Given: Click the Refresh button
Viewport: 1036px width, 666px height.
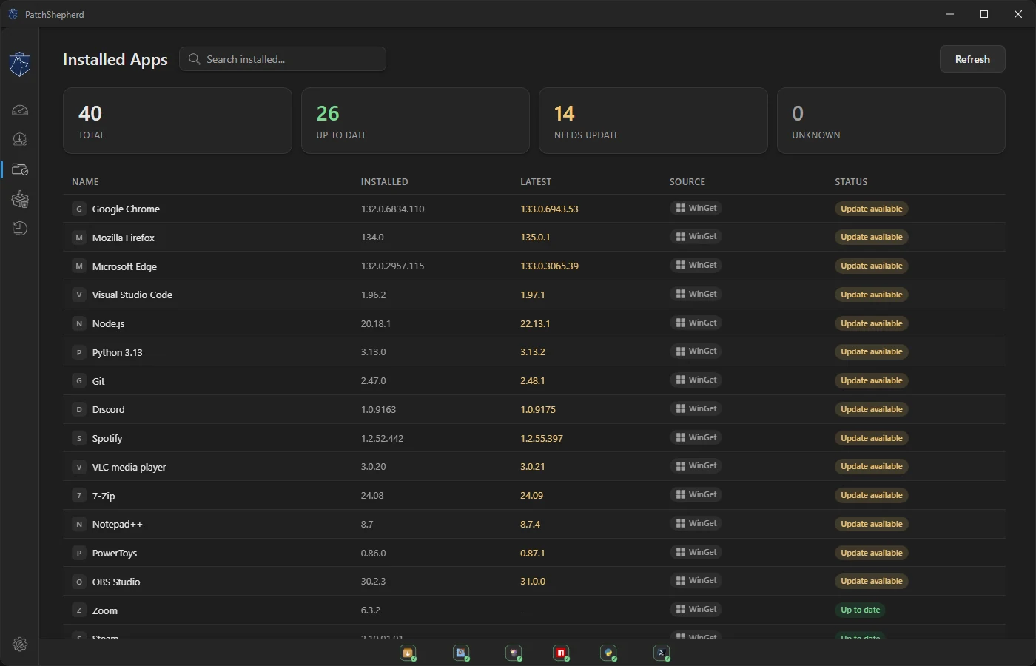Looking at the screenshot, I should 972,59.
